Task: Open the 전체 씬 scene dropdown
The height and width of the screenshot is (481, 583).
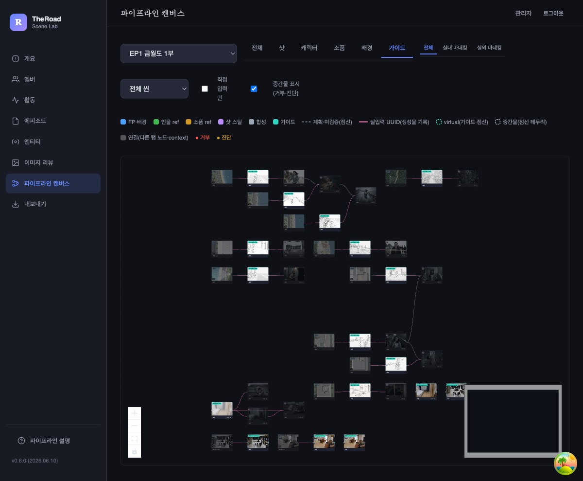Action: click(154, 89)
